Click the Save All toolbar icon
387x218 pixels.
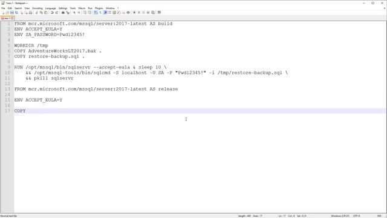click(16, 12)
